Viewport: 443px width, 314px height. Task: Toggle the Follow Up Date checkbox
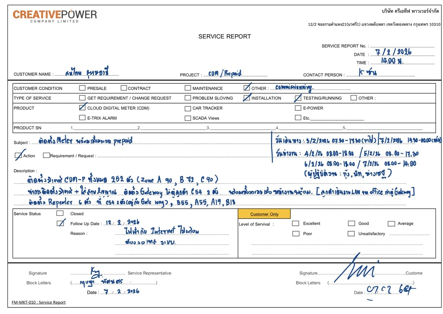(x=60, y=223)
